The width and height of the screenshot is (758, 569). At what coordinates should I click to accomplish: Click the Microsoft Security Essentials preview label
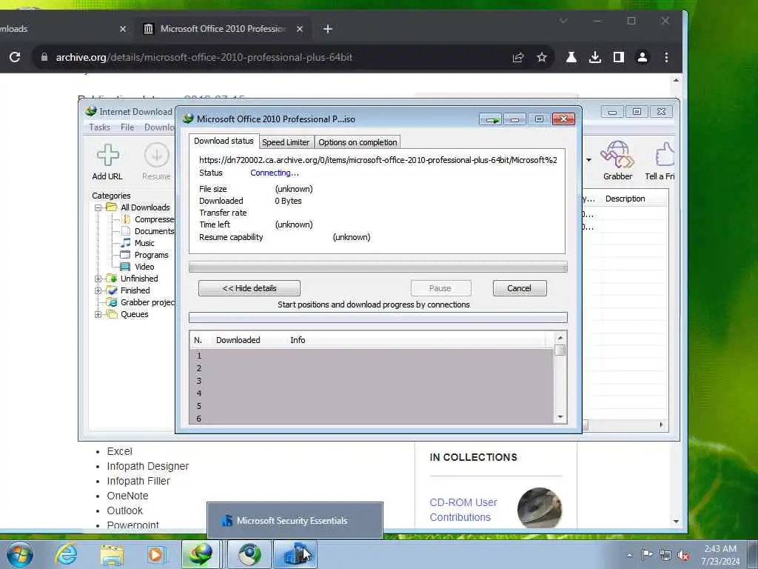292,521
